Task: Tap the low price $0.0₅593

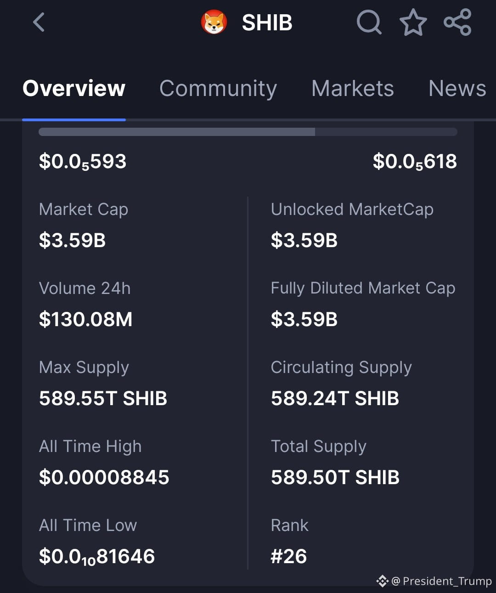Action: (83, 162)
